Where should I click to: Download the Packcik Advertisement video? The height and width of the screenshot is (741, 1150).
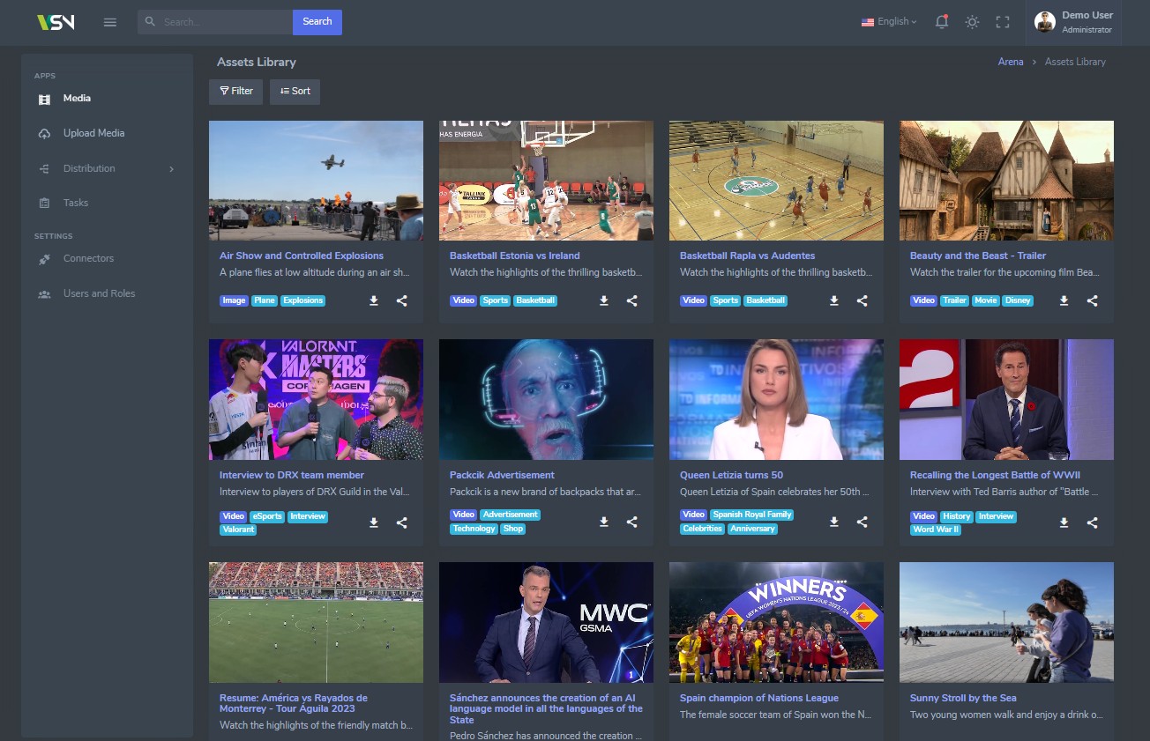click(604, 522)
